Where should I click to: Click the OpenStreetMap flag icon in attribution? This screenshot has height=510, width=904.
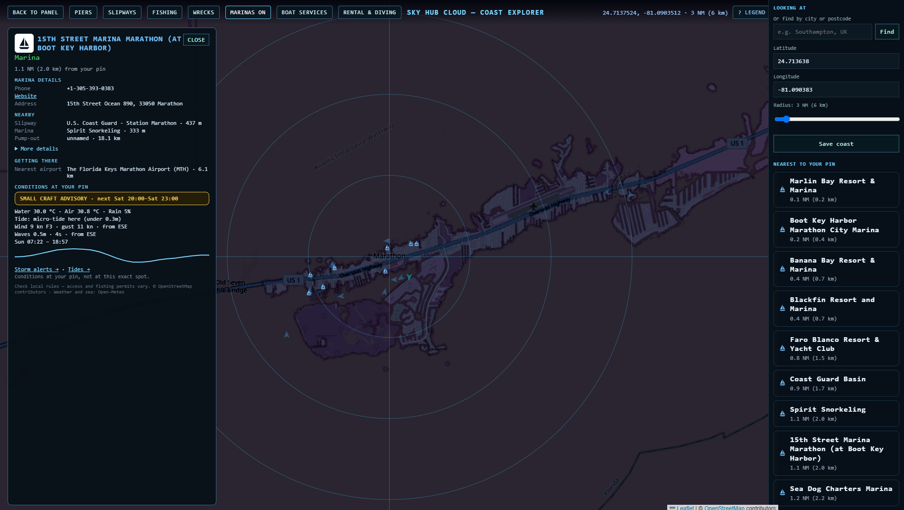click(x=672, y=508)
